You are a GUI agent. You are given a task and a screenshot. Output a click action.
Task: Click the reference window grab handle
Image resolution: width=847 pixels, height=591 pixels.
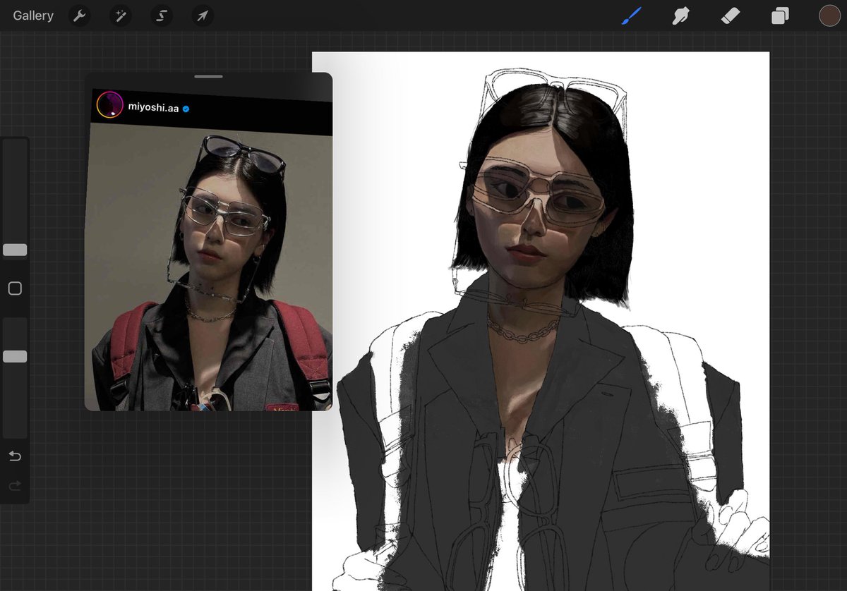click(x=208, y=76)
